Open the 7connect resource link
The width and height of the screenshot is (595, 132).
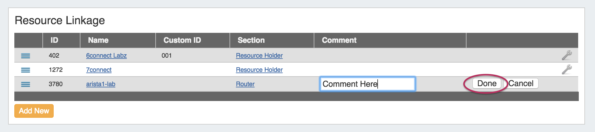pyautogui.click(x=99, y=70)
